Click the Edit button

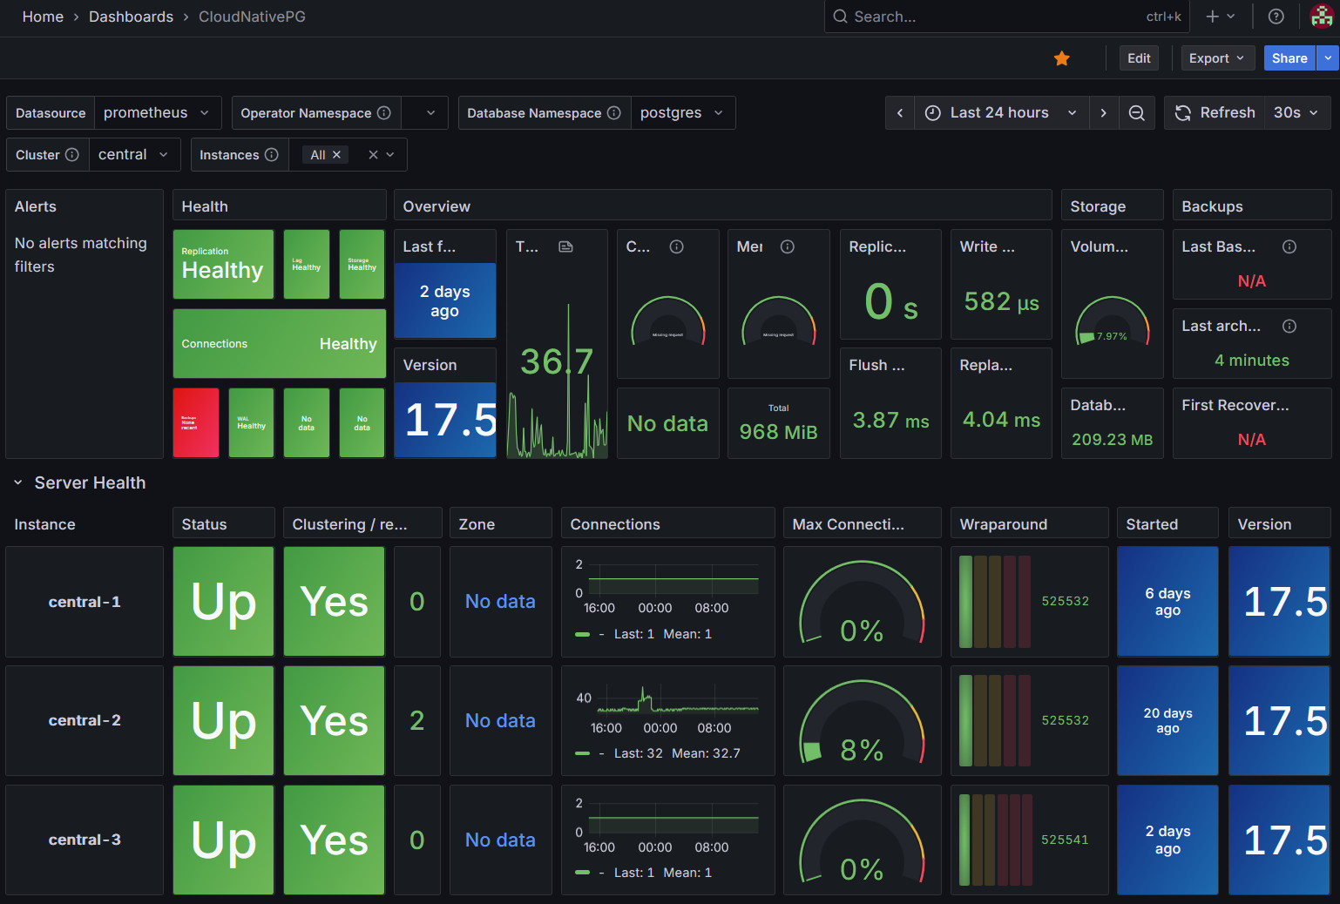click(x=1138, y=58)
